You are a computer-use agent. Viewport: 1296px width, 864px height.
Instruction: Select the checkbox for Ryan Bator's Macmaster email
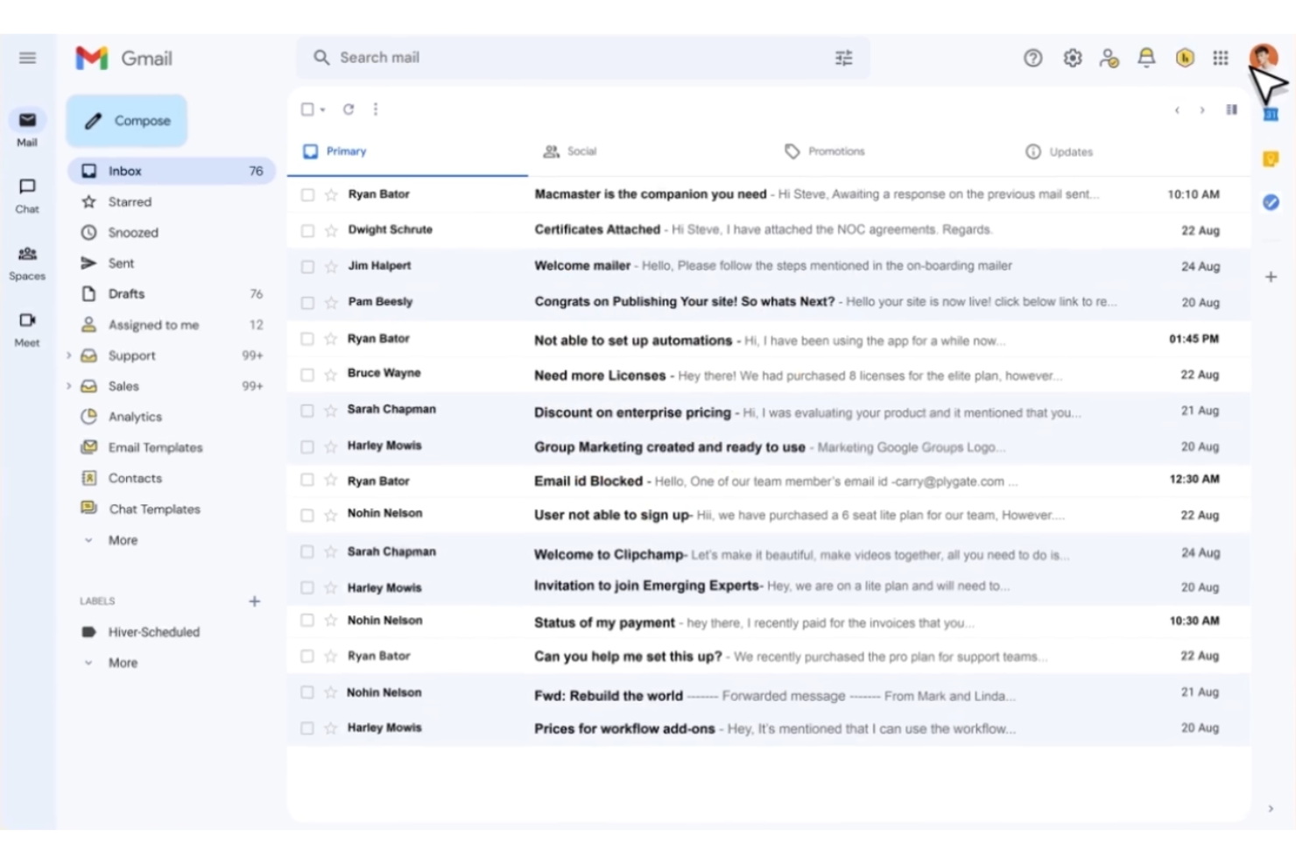point(307,194)
